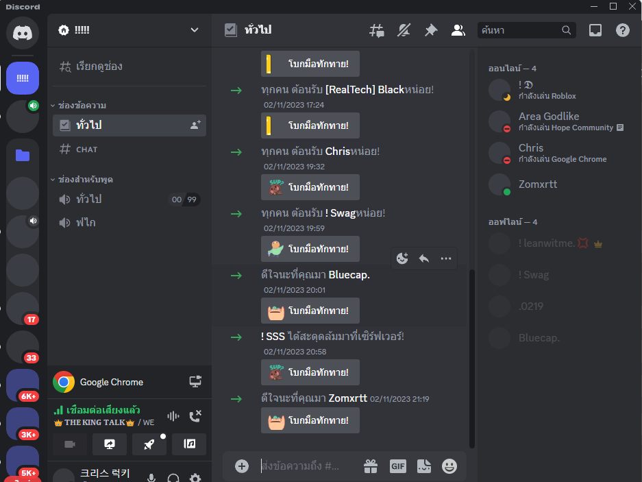The image size is (642, 482).
Task: Open Discord help
Action: [622, 30]
